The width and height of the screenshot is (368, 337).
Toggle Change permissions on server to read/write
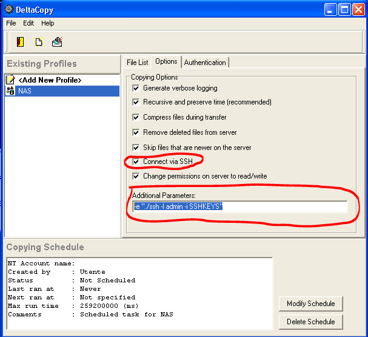[x=136, y=176]
